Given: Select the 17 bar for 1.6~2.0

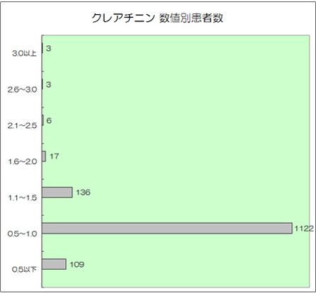Looking at the screenshot, I should (x=44, y=156).
